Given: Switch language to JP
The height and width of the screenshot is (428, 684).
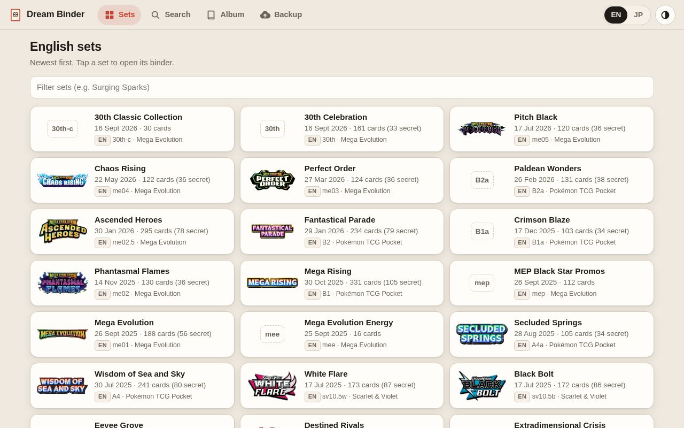Looking at the screenshot, I should [638, 15].
